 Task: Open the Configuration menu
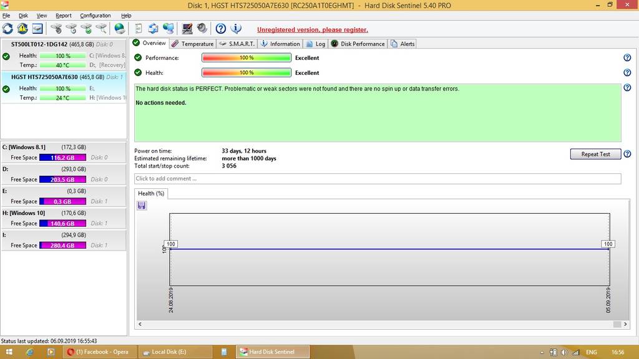(x=95, y=16)
